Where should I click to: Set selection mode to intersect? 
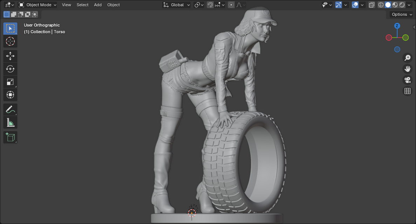click(34, 14)
